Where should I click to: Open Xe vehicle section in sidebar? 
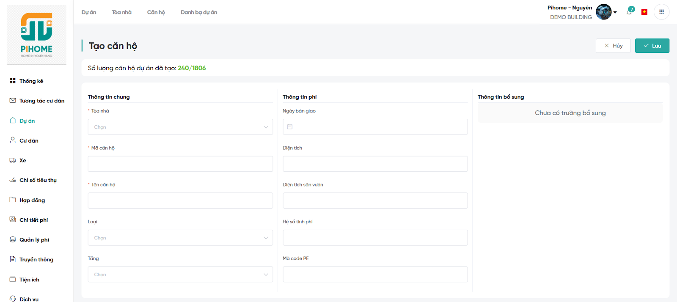(22, 160)
